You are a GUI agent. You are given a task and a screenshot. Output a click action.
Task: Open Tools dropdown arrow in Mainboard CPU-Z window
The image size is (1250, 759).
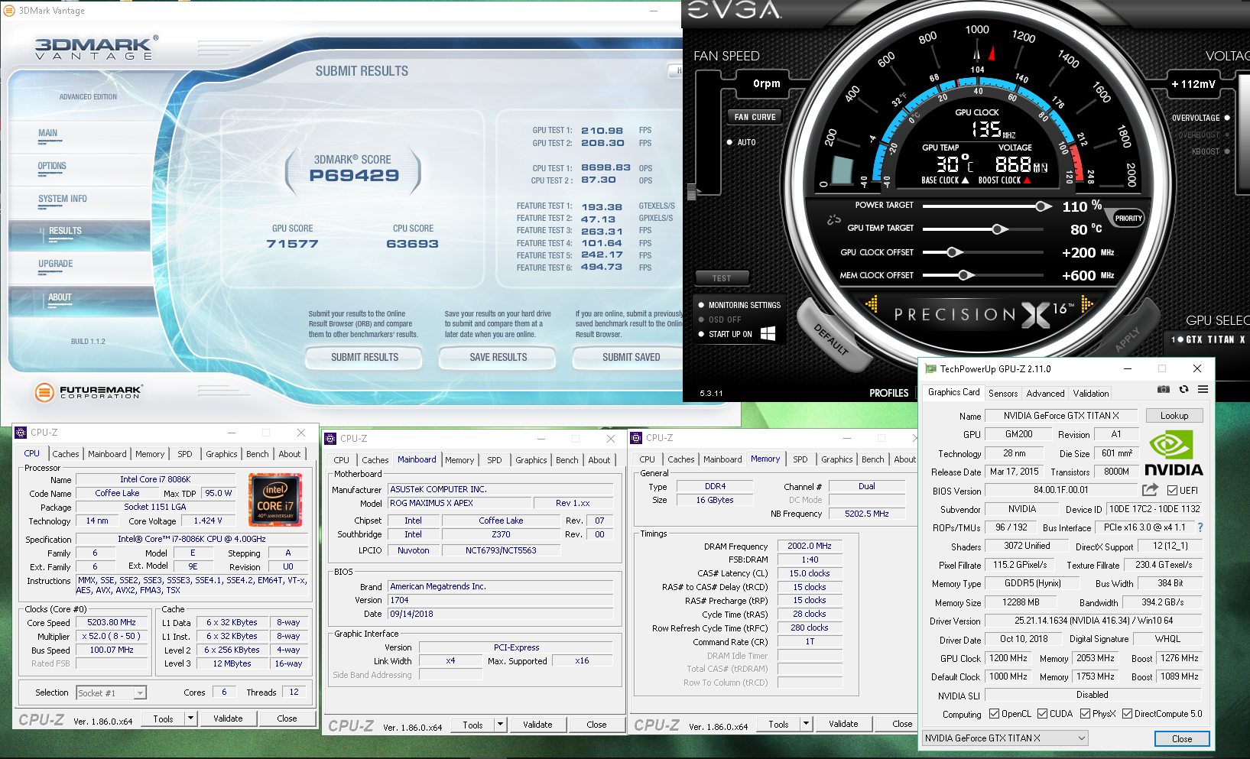[500, 725]
